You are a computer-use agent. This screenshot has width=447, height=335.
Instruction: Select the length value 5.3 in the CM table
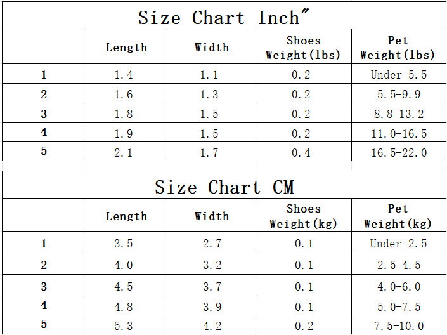tap(123, 325)
